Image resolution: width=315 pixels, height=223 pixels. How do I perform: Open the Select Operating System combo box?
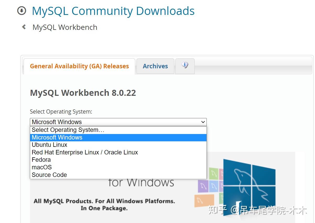coord(118,122)
